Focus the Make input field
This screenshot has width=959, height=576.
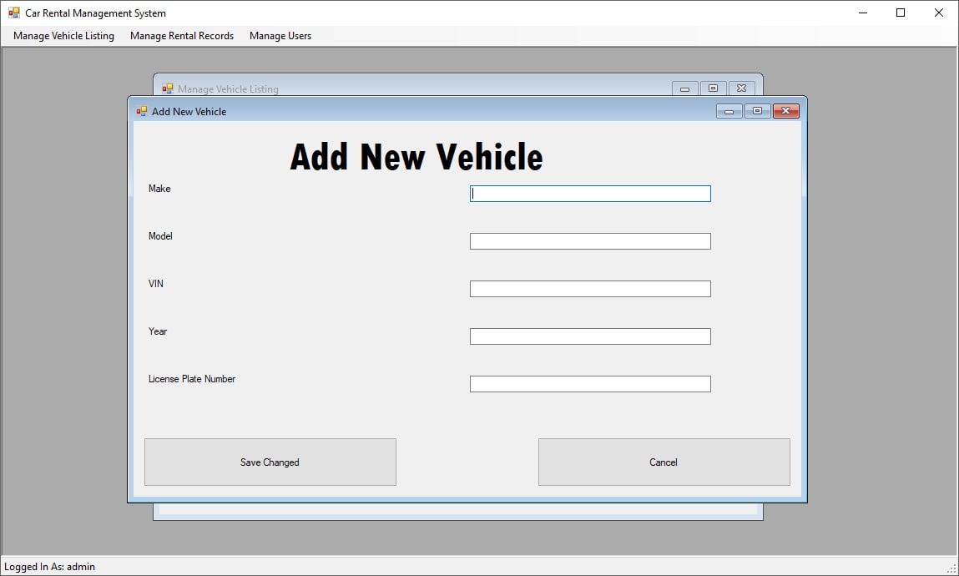(590, 194)
